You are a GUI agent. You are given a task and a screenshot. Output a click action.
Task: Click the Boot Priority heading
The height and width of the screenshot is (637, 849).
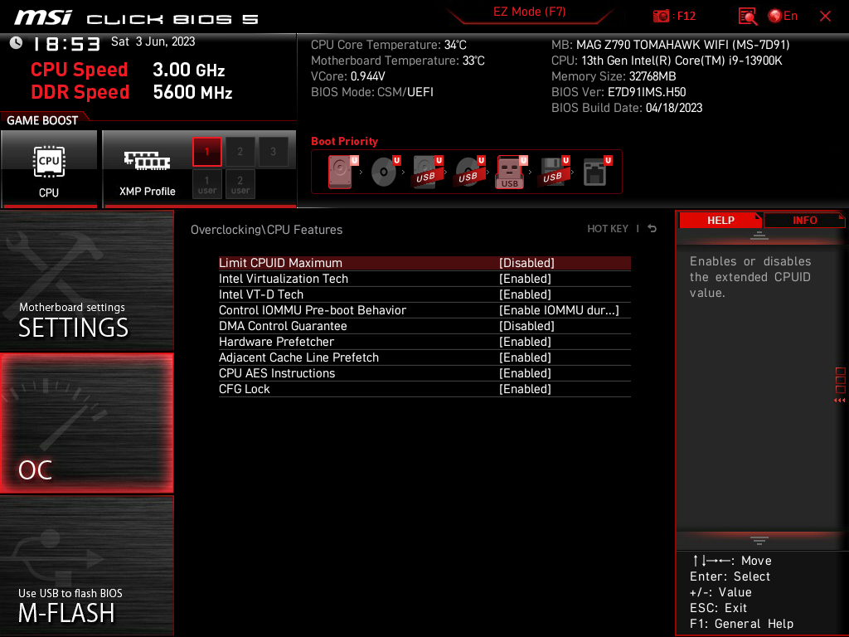point(344,141)
